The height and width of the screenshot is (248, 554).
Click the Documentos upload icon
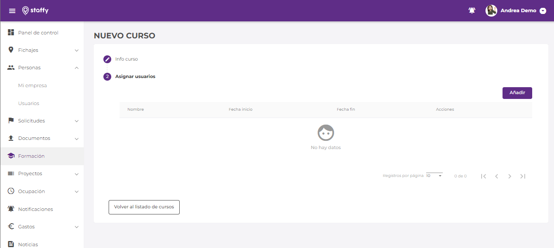click(11, 138)
